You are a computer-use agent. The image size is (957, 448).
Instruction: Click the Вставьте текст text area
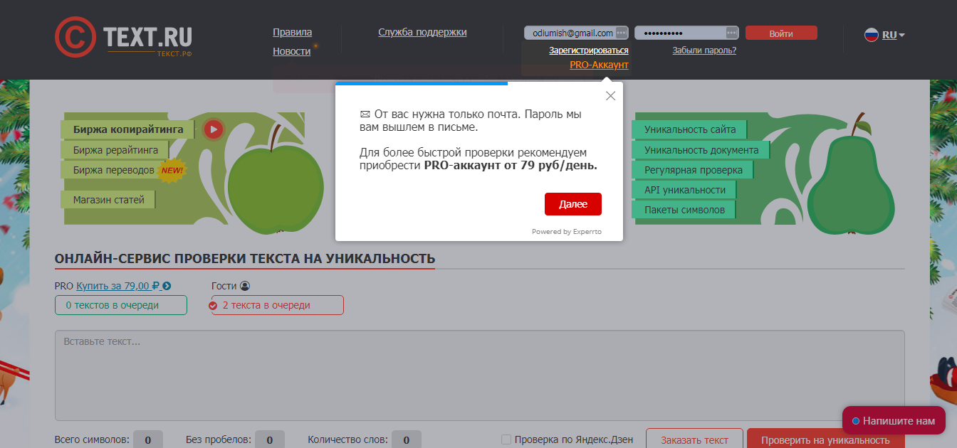coord(479,375)
